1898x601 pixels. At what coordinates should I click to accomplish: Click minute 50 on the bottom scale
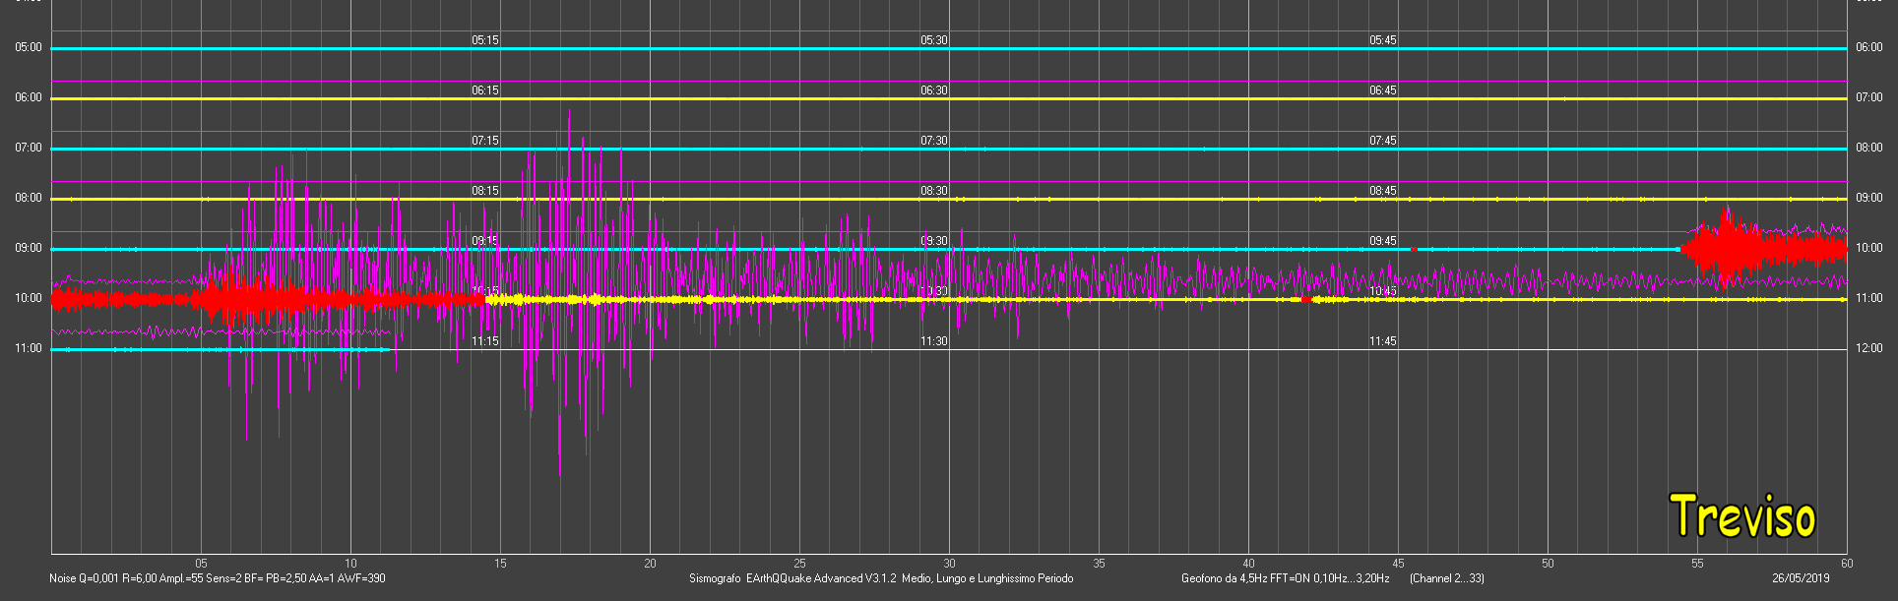(x=1548, y=564)
